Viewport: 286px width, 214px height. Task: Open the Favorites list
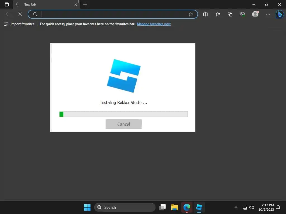coord(218,14)
